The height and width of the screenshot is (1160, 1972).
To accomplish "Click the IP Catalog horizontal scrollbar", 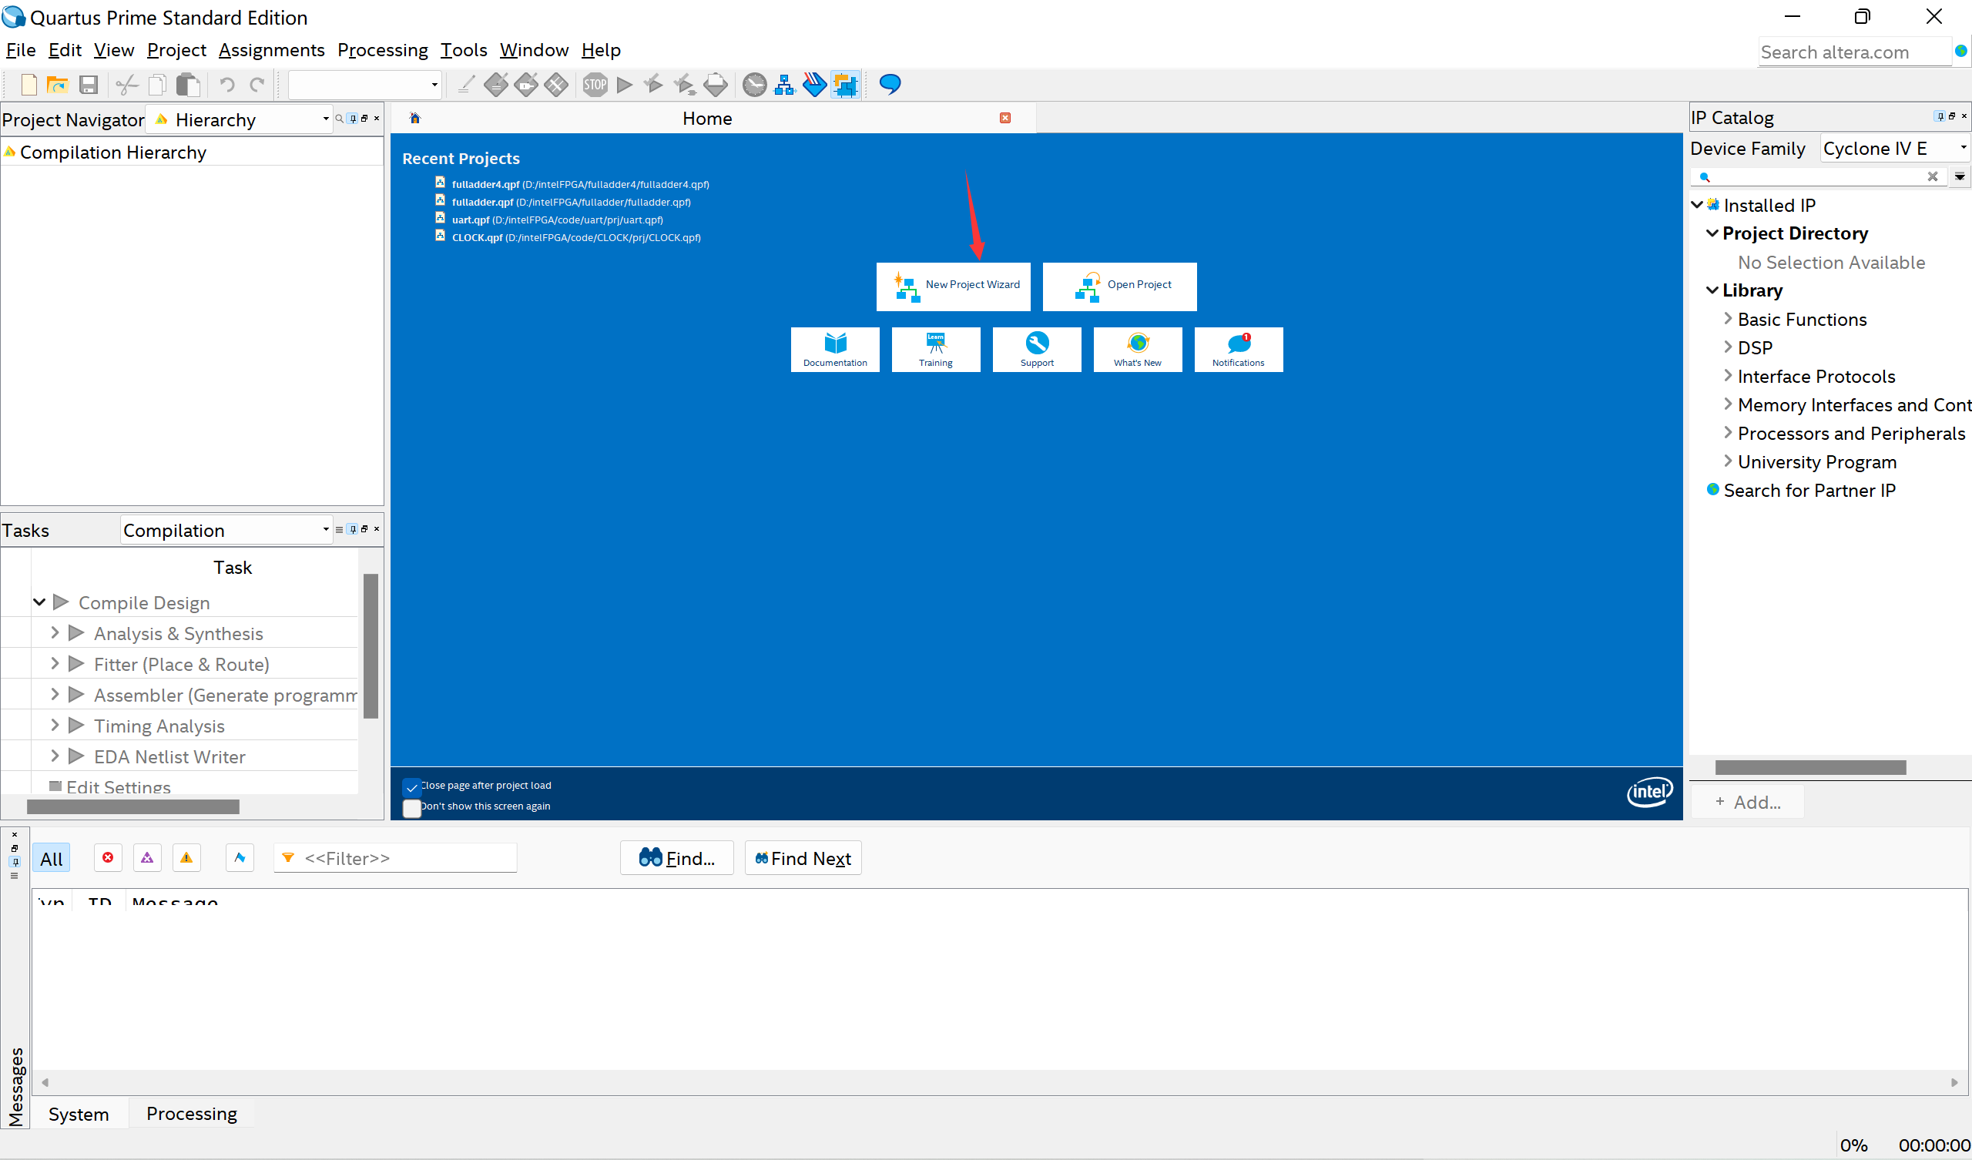I will [1811, 768].
